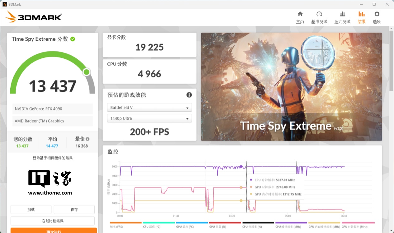Open the 压力测试 stress tests icon
The height and width of the screenshot is (233, 394).
pos(342,14)
